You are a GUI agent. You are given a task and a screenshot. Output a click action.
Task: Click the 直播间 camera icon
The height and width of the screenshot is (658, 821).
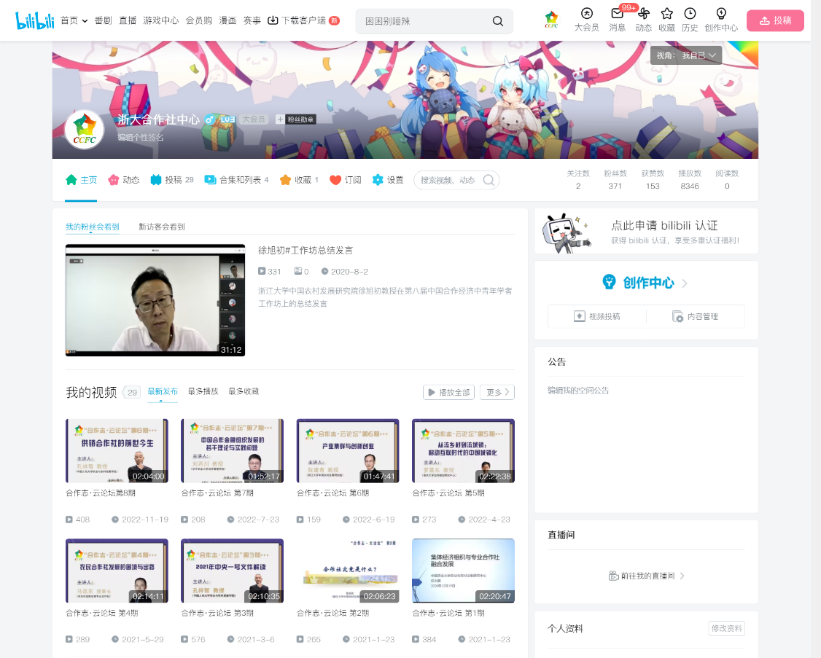tap(614, 576)
